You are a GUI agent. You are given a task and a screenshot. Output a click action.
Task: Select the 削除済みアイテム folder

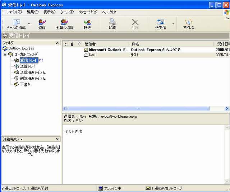tap(33, 79)
